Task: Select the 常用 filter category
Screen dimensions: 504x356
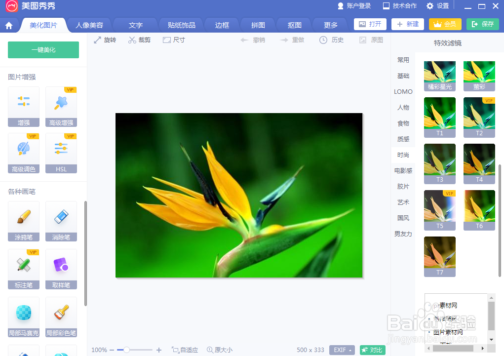Action: (403, 60)
